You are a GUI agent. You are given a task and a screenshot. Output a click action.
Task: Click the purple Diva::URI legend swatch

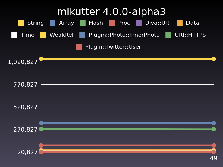point(139,23)
